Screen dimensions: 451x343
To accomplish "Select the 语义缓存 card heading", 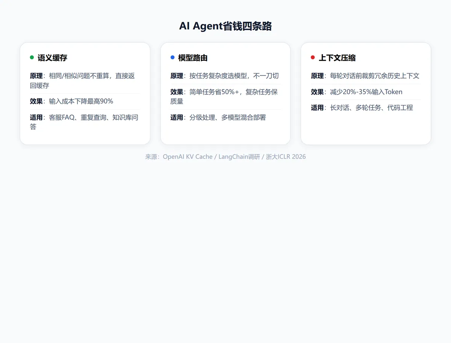I will pyautogui.click(x=52, y=58).
